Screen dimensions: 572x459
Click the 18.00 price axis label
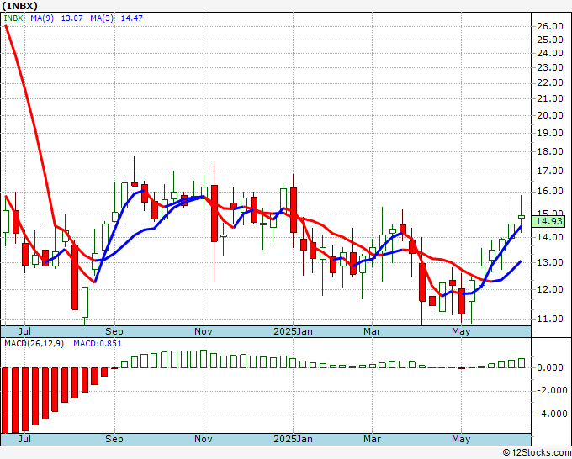[x=550, y=151]
